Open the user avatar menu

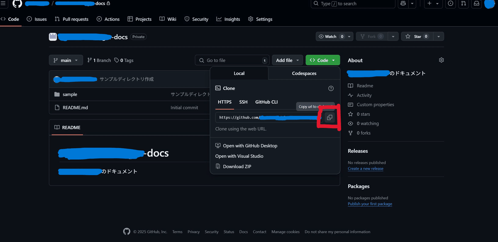tap(490, 3)
